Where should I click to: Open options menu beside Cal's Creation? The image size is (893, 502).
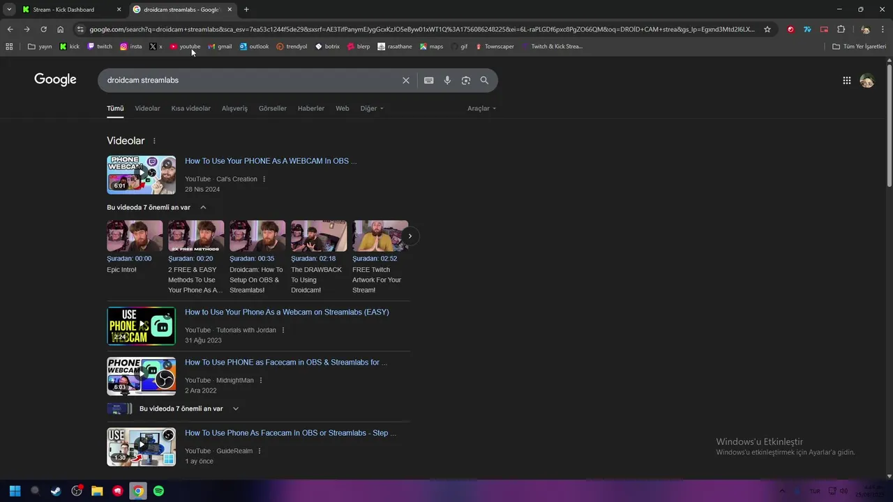[x=264, y=179]
